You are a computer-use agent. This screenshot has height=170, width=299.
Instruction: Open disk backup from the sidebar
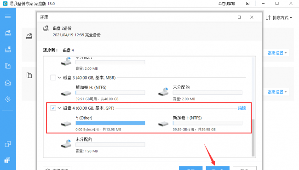click(x=8, y=33)
